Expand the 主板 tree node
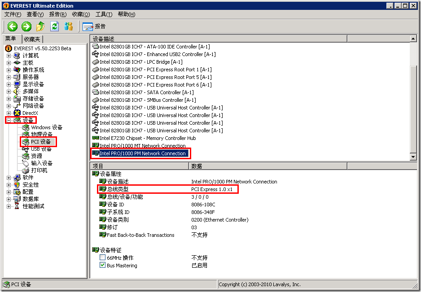This screenshot has width=421, height=292. point(9,63)
